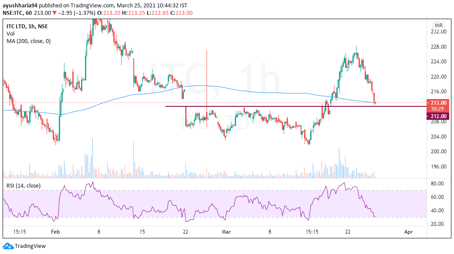Click the ayushharia94 publisher name
The height and width of the screenshot is (254, 454).
[x=20, y=6]
